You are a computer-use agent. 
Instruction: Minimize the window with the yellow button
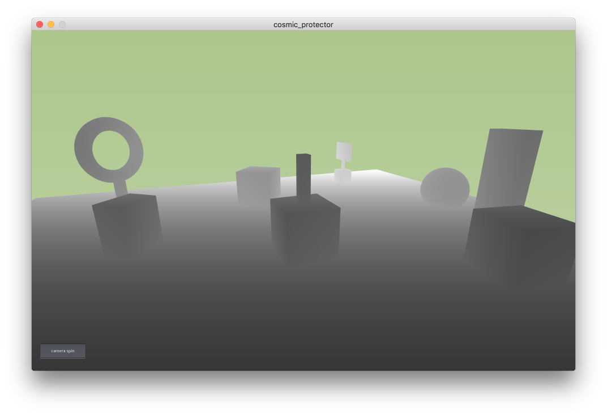51,24
